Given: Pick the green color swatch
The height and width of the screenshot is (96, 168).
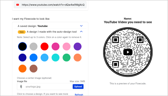Looking at the screenshot, I should tap(66, 58).
